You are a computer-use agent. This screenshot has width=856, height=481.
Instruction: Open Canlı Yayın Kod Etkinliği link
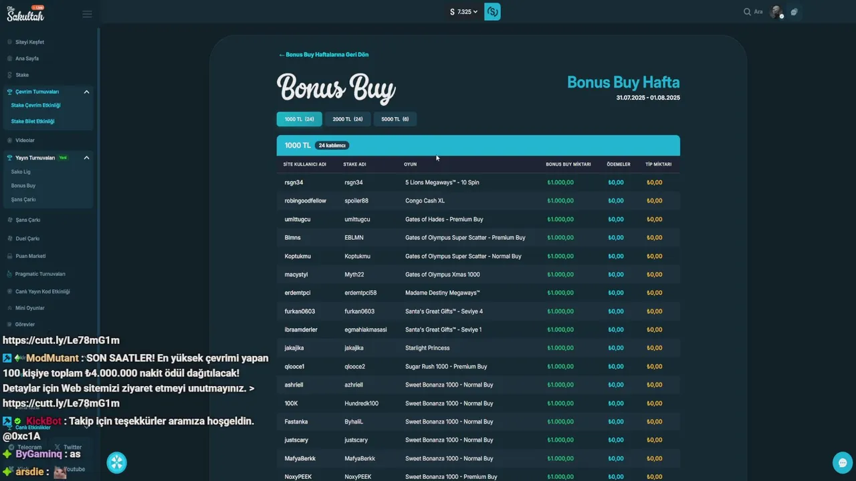click(43, 291)
